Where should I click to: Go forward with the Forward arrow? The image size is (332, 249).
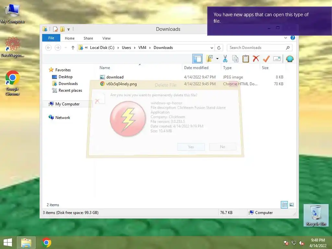[58, 48]
